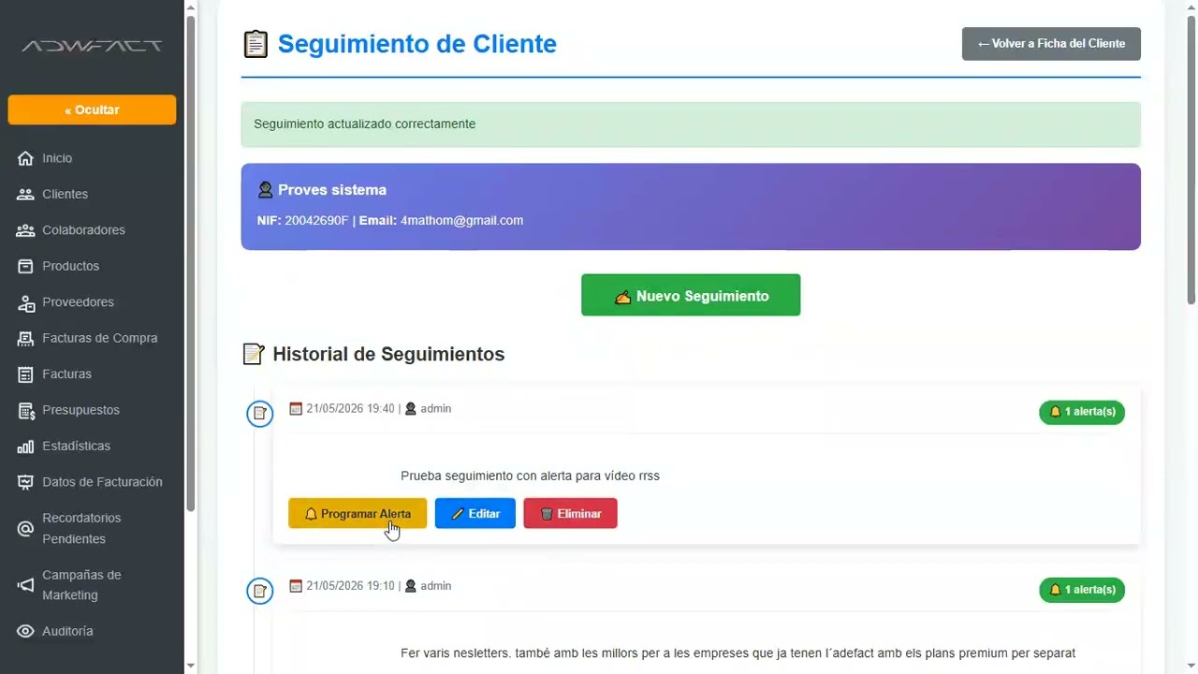
Task: Click the sidebar scroll-down arrow
Action: 191,666
